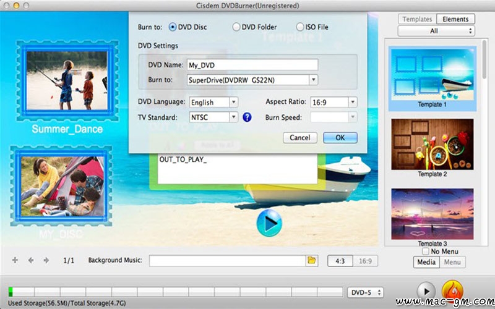Select the DVD Disc radio button
Viewport: 495px width, 309px height.
click(x=173, y=27)
